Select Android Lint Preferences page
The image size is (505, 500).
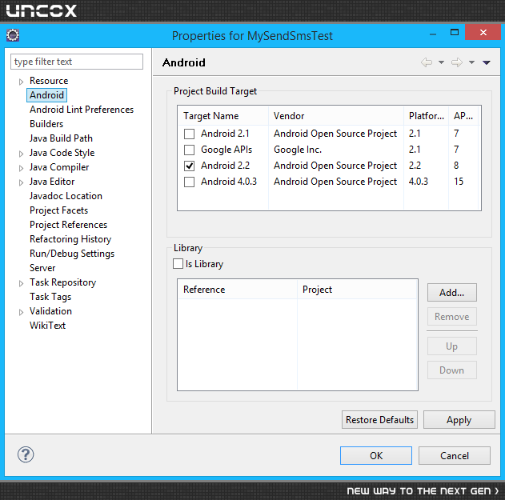82,110
